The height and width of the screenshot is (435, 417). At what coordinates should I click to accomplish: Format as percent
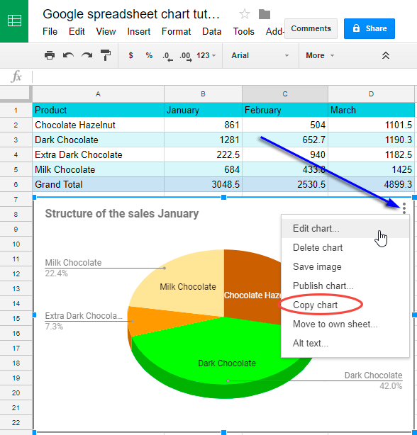click(149, 55)
